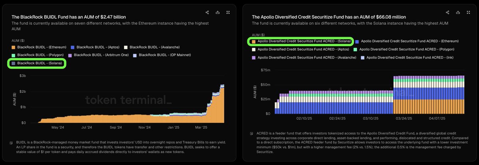Click the AUM ($) legend heading on ACRED card

(x=259, y=35)
